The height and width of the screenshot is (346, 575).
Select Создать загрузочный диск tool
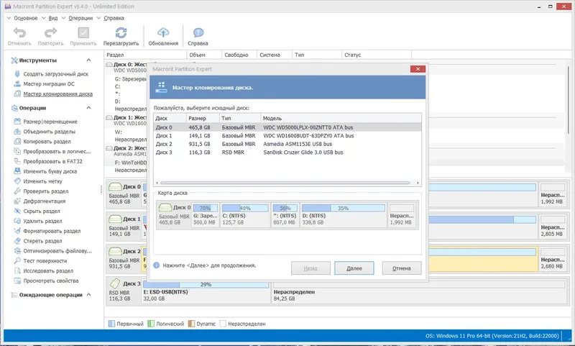tap(55, 74)
